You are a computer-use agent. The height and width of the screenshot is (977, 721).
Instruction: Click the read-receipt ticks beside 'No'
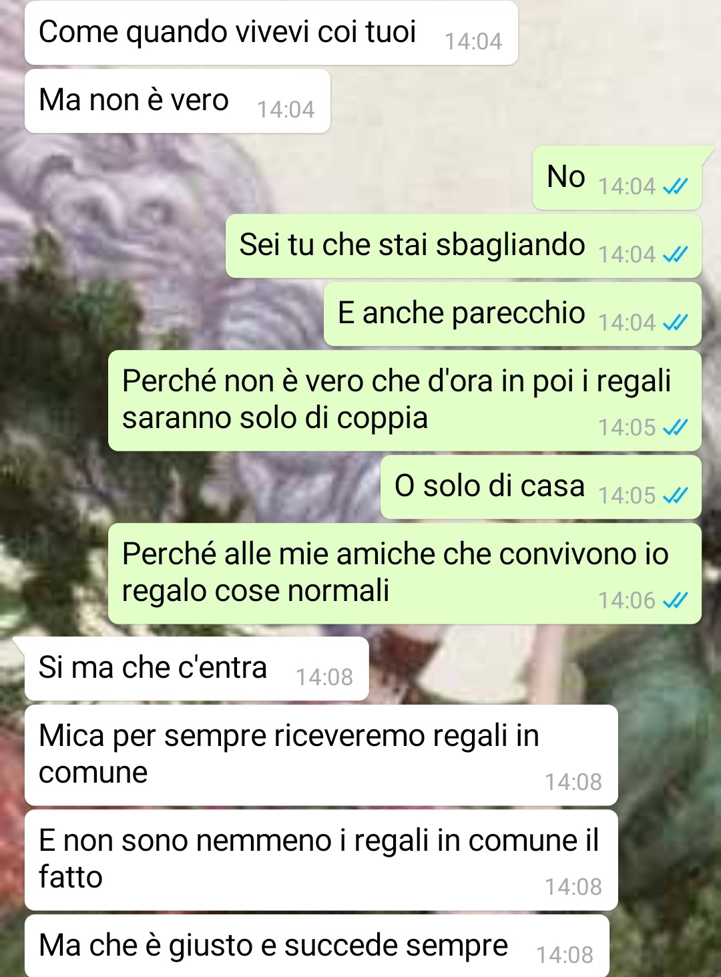point(675,186)
